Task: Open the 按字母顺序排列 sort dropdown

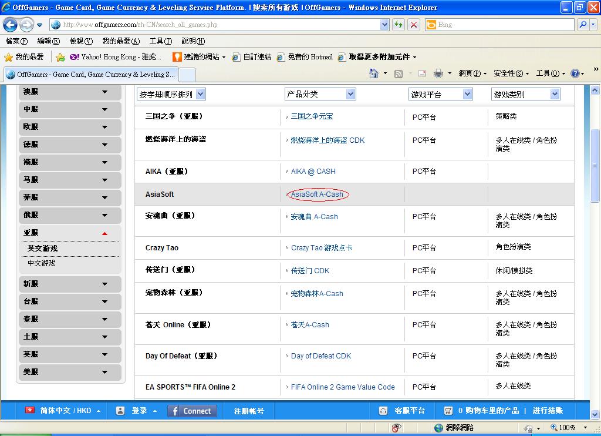Action: [x=171, y=95]
